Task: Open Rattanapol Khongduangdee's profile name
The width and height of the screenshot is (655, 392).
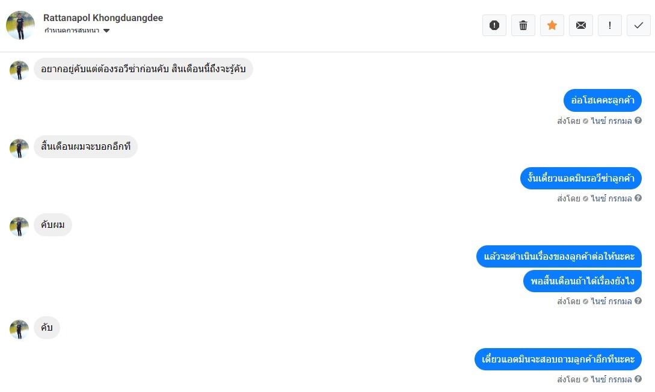Action: click(x=103, y=18)
